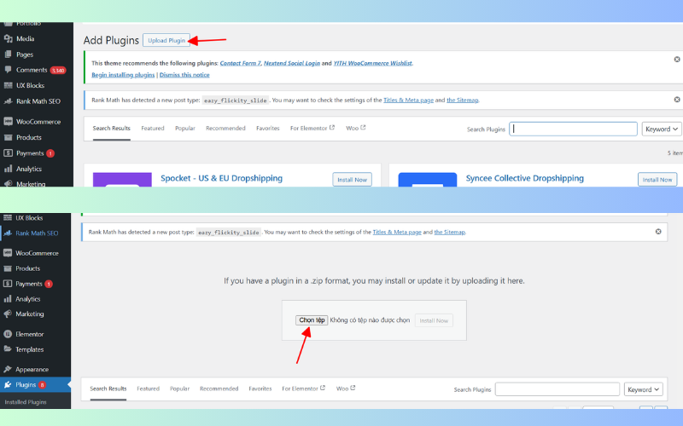Open Keyword dropdown in lower screenshot
Viewport: 683px width, 426px height.
pos(644,389)
